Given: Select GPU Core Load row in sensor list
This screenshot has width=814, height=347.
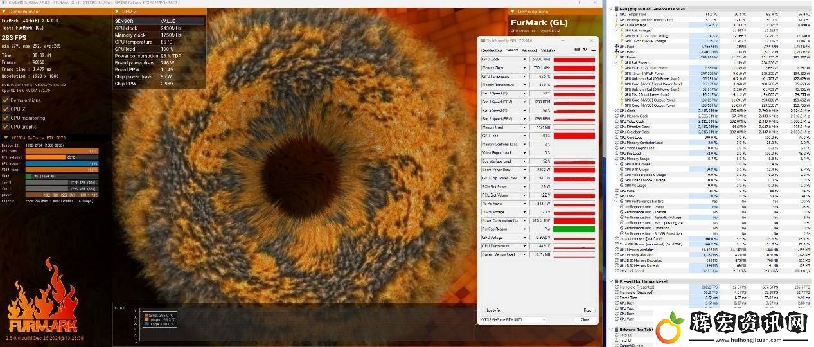Looking at the screenshot, I should pos(714,137).
